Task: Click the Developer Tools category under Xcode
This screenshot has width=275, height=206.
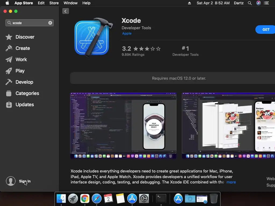Action: pyautogui.click(x=136, y=28)
